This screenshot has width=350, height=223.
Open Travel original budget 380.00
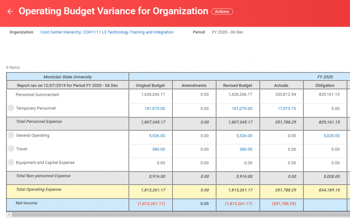tap(158, 149)
